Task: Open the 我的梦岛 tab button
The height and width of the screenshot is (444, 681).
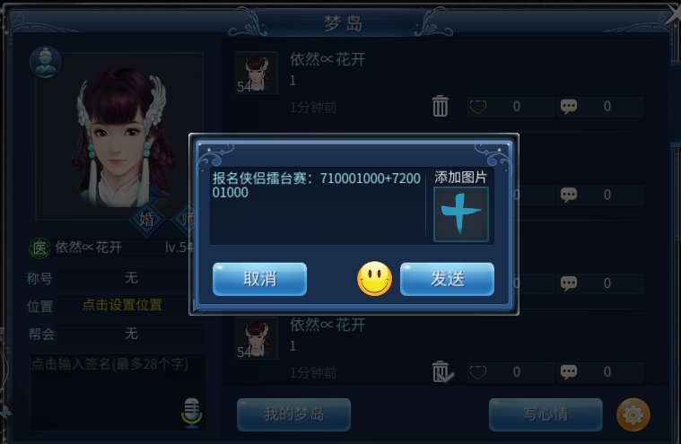Action: coord(293,414)
